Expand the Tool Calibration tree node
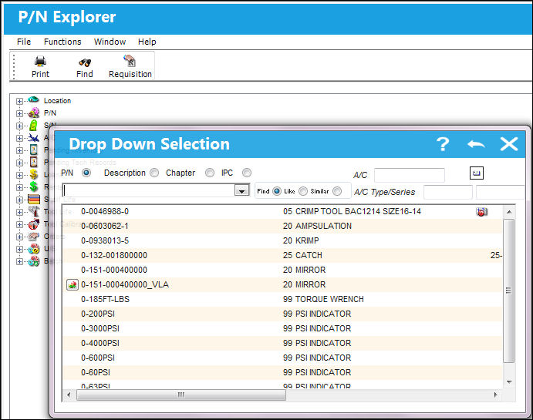The image size is (533, 420). click(19, 224)
